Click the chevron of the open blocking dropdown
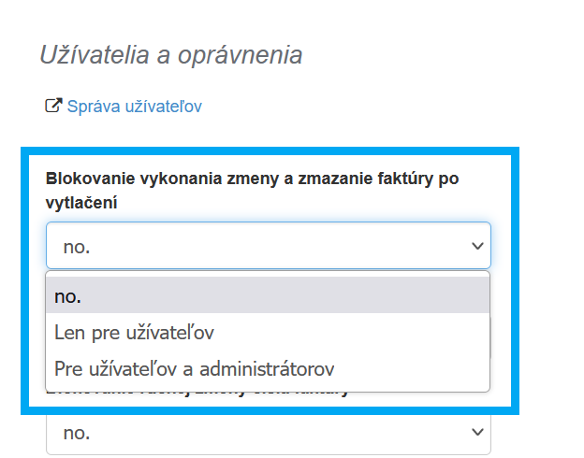The width and height of the screenshot is (584, 458). point(477,246)
